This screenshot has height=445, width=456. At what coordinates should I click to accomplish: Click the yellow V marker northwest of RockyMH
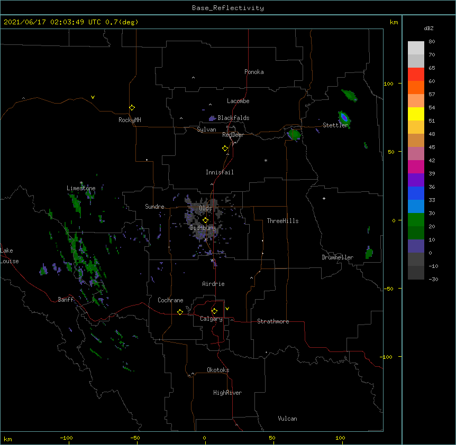click(x=93, y=97)
